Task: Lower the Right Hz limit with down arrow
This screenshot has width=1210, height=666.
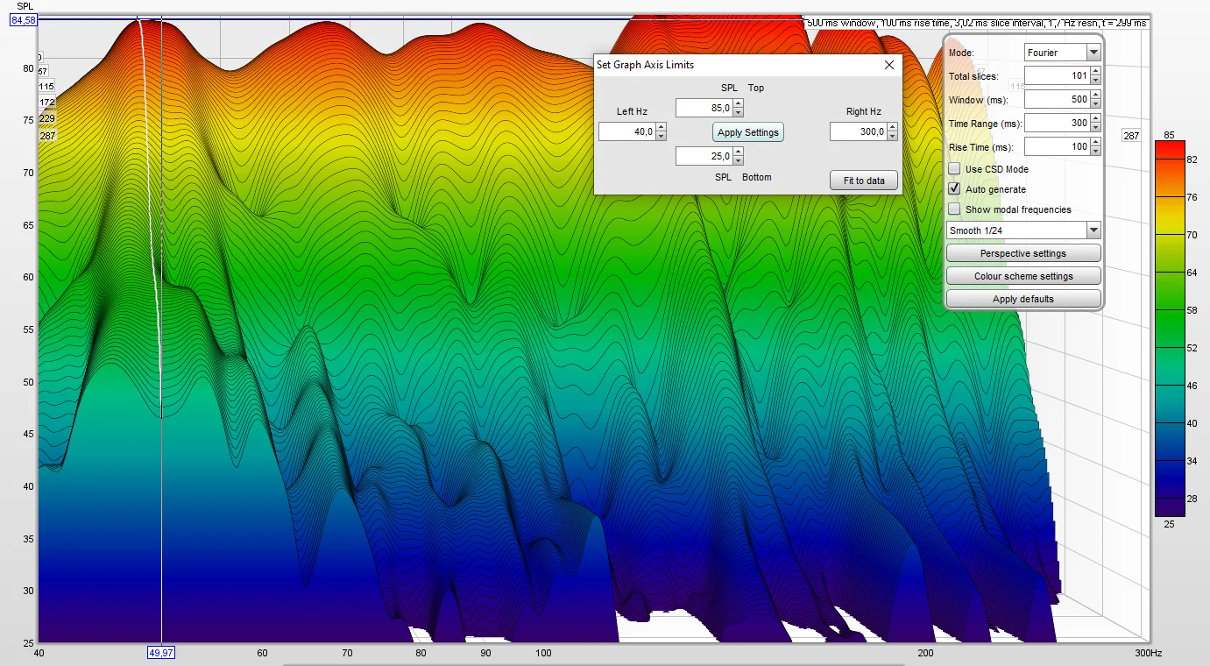Action: click(892, 136)
